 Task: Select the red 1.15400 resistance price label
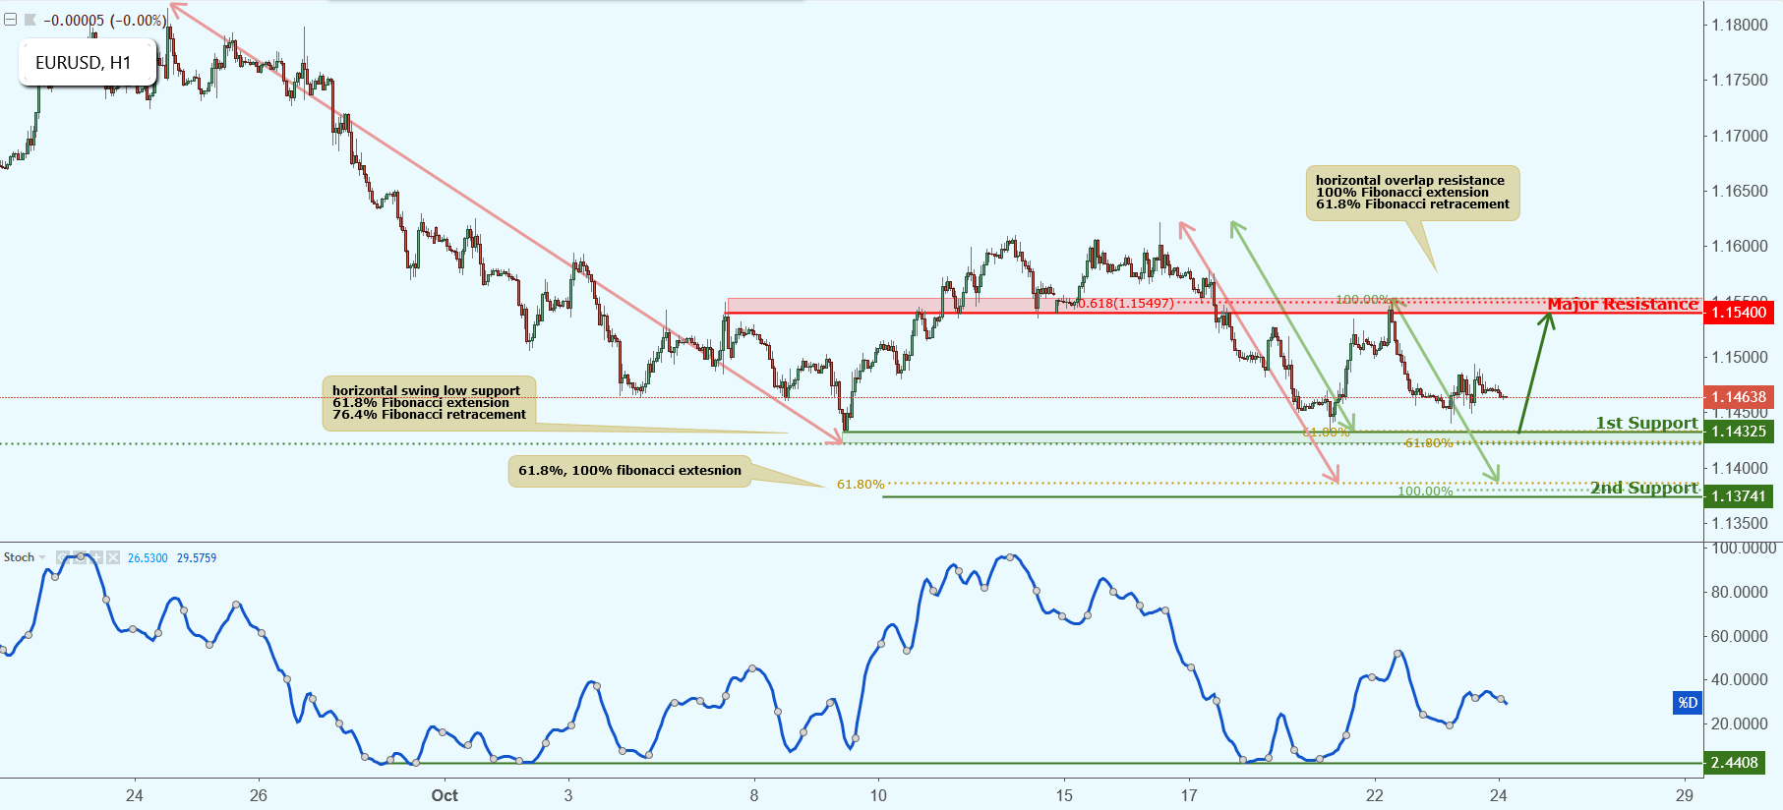pyautogui.click(x=1738, y=313)
